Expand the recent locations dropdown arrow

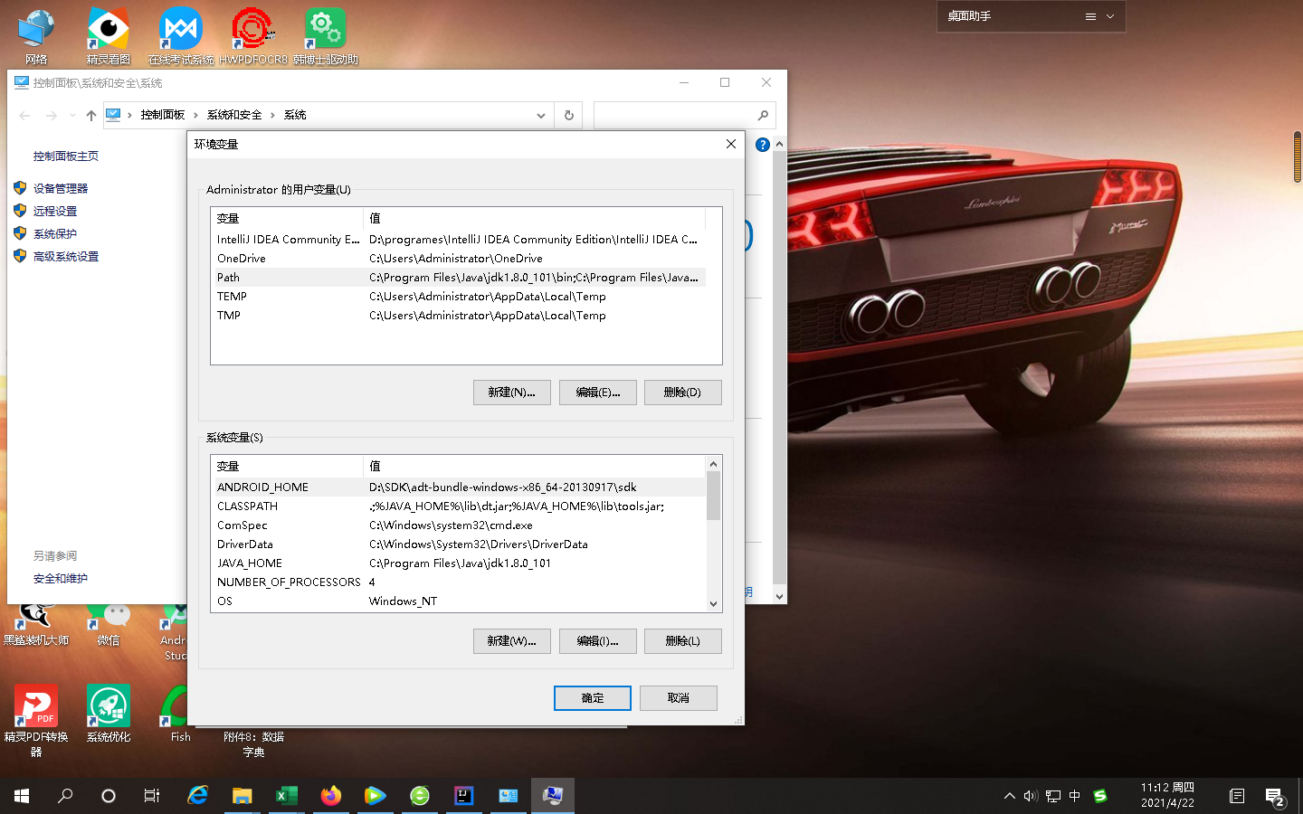coord(72,115)
